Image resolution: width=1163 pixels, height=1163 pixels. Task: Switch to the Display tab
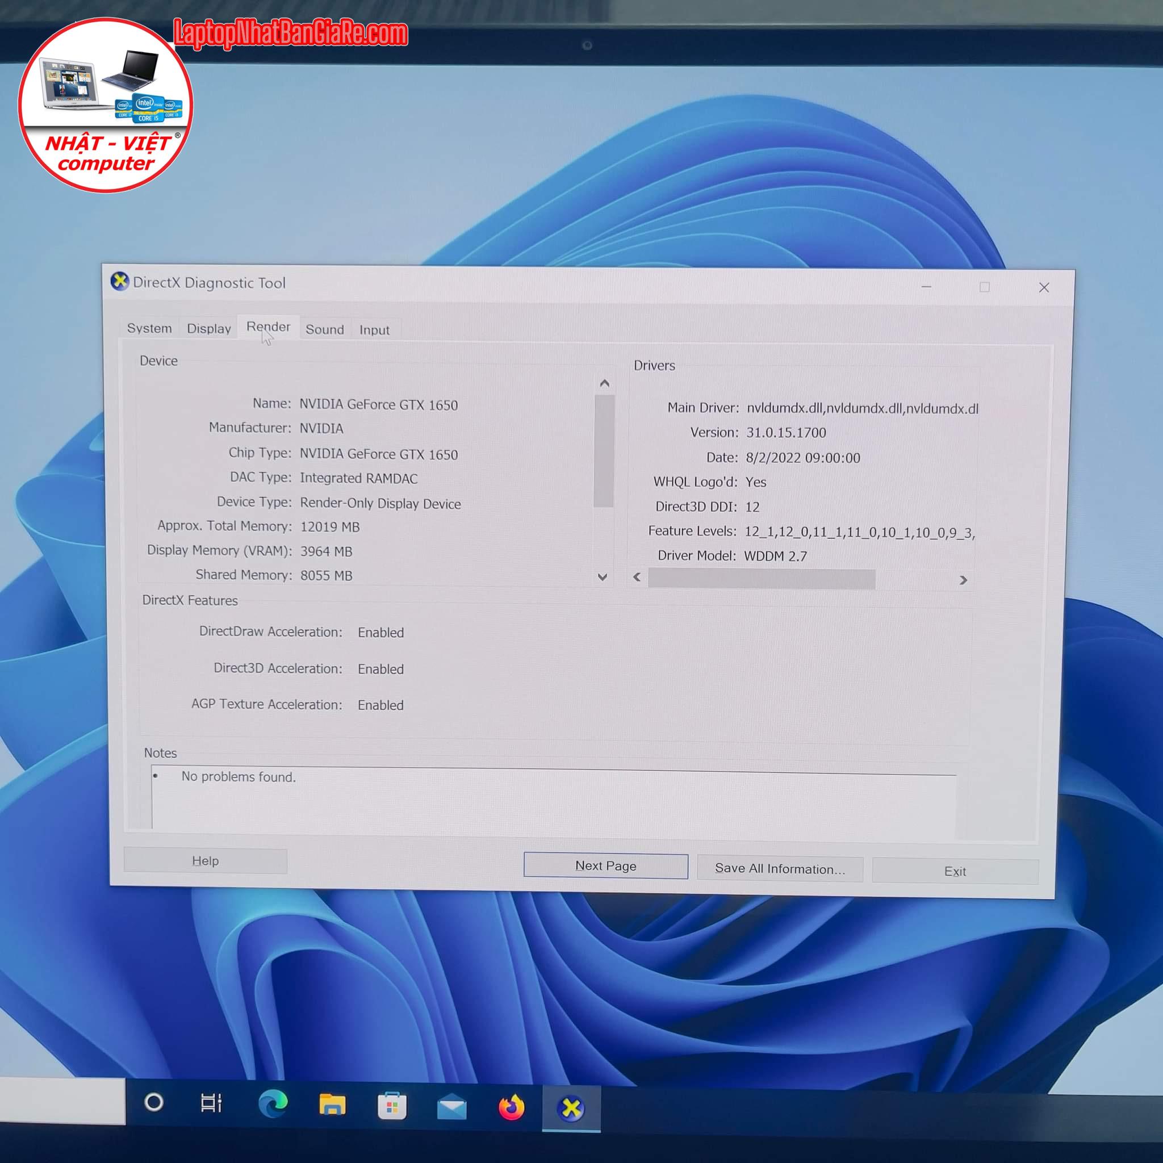coord(209,329)
